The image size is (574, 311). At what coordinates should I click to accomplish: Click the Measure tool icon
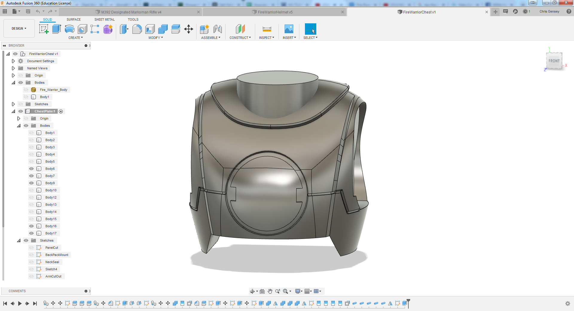[267, 29]
